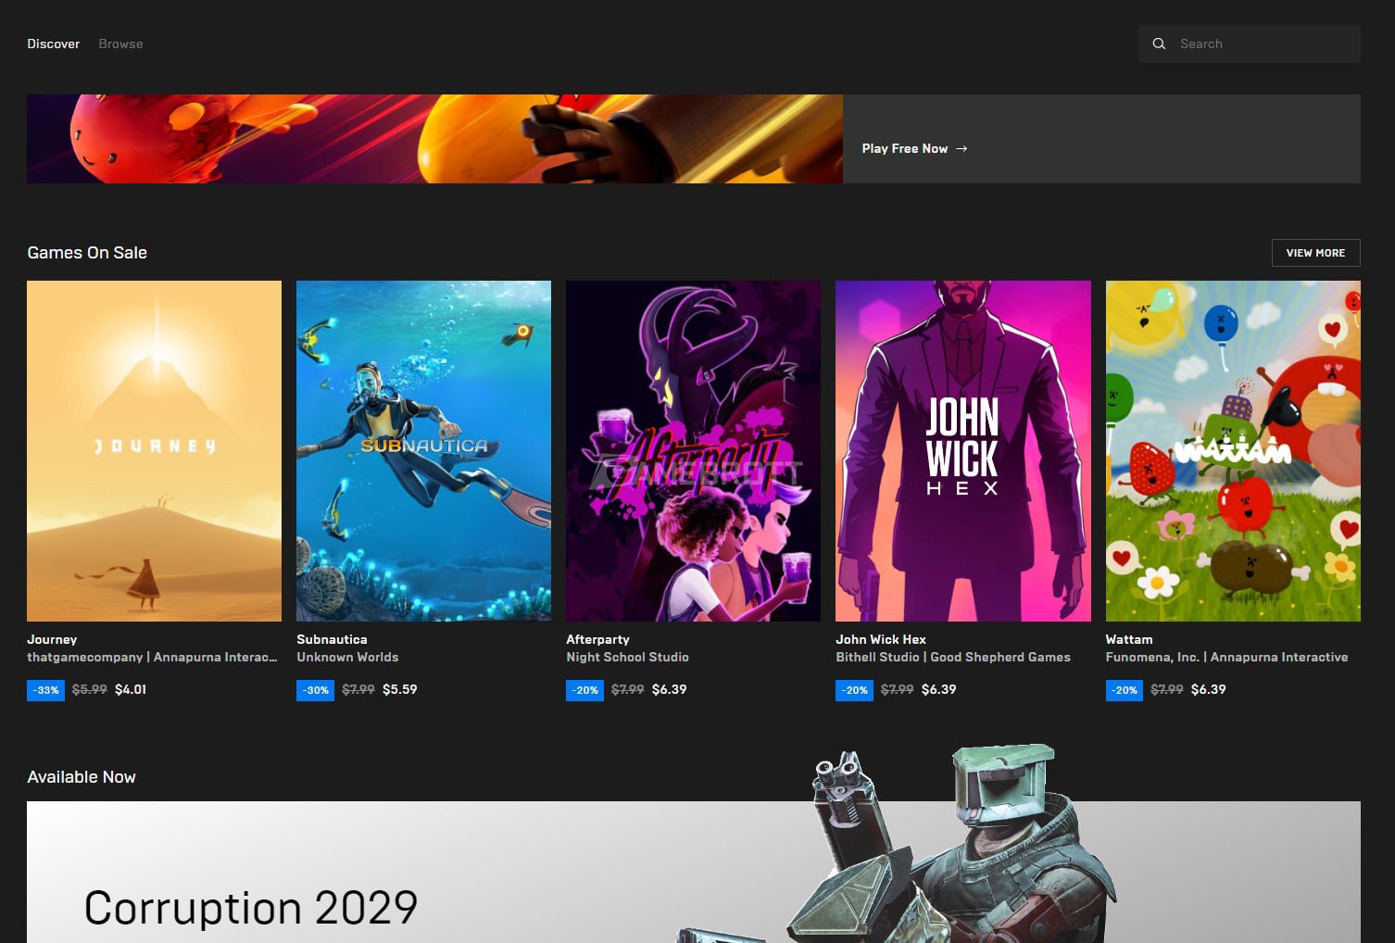Click the Play Free Now arrow icon
This screenshot has width=1395, height=943.
961,148
